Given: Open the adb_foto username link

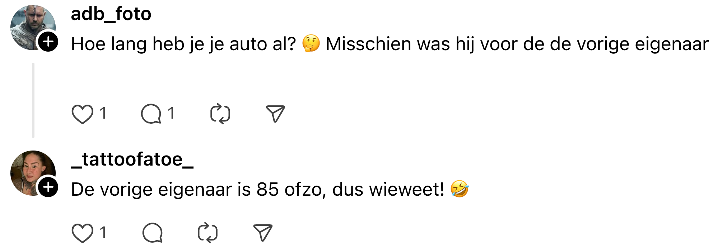Looking at the screenshot, I should coord(111,14).
